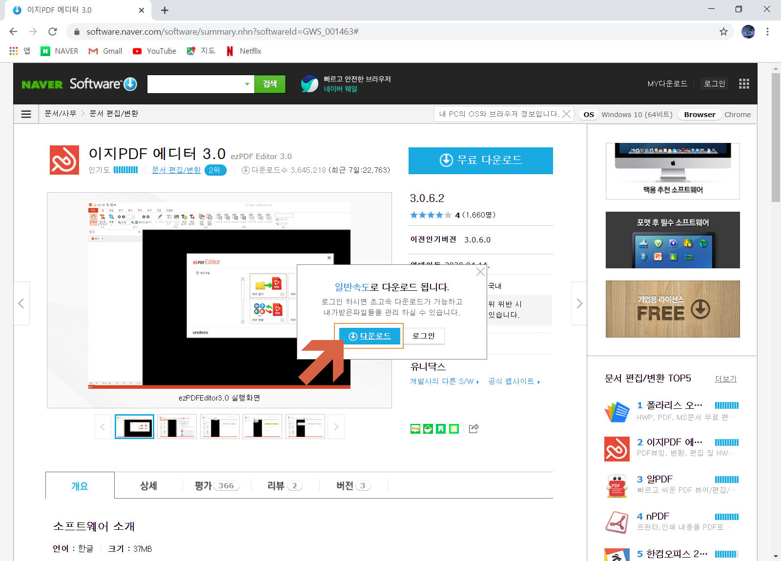
Task: Go back to previous page
Action: tap(14, 32)
